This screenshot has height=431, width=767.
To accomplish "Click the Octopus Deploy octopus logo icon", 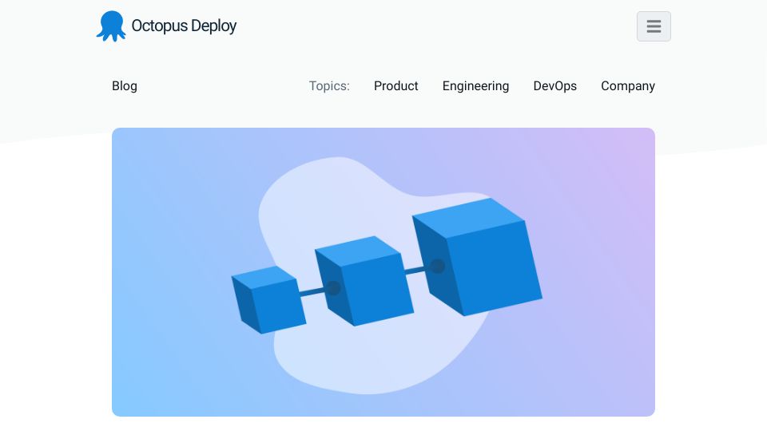I will click(x=111, y=26).
